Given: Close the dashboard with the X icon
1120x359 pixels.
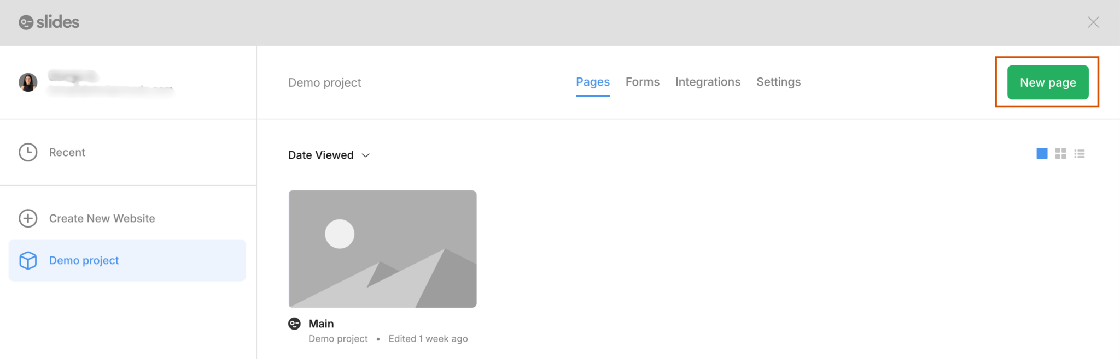Looking at the screenshot, I should (1093, 22).
